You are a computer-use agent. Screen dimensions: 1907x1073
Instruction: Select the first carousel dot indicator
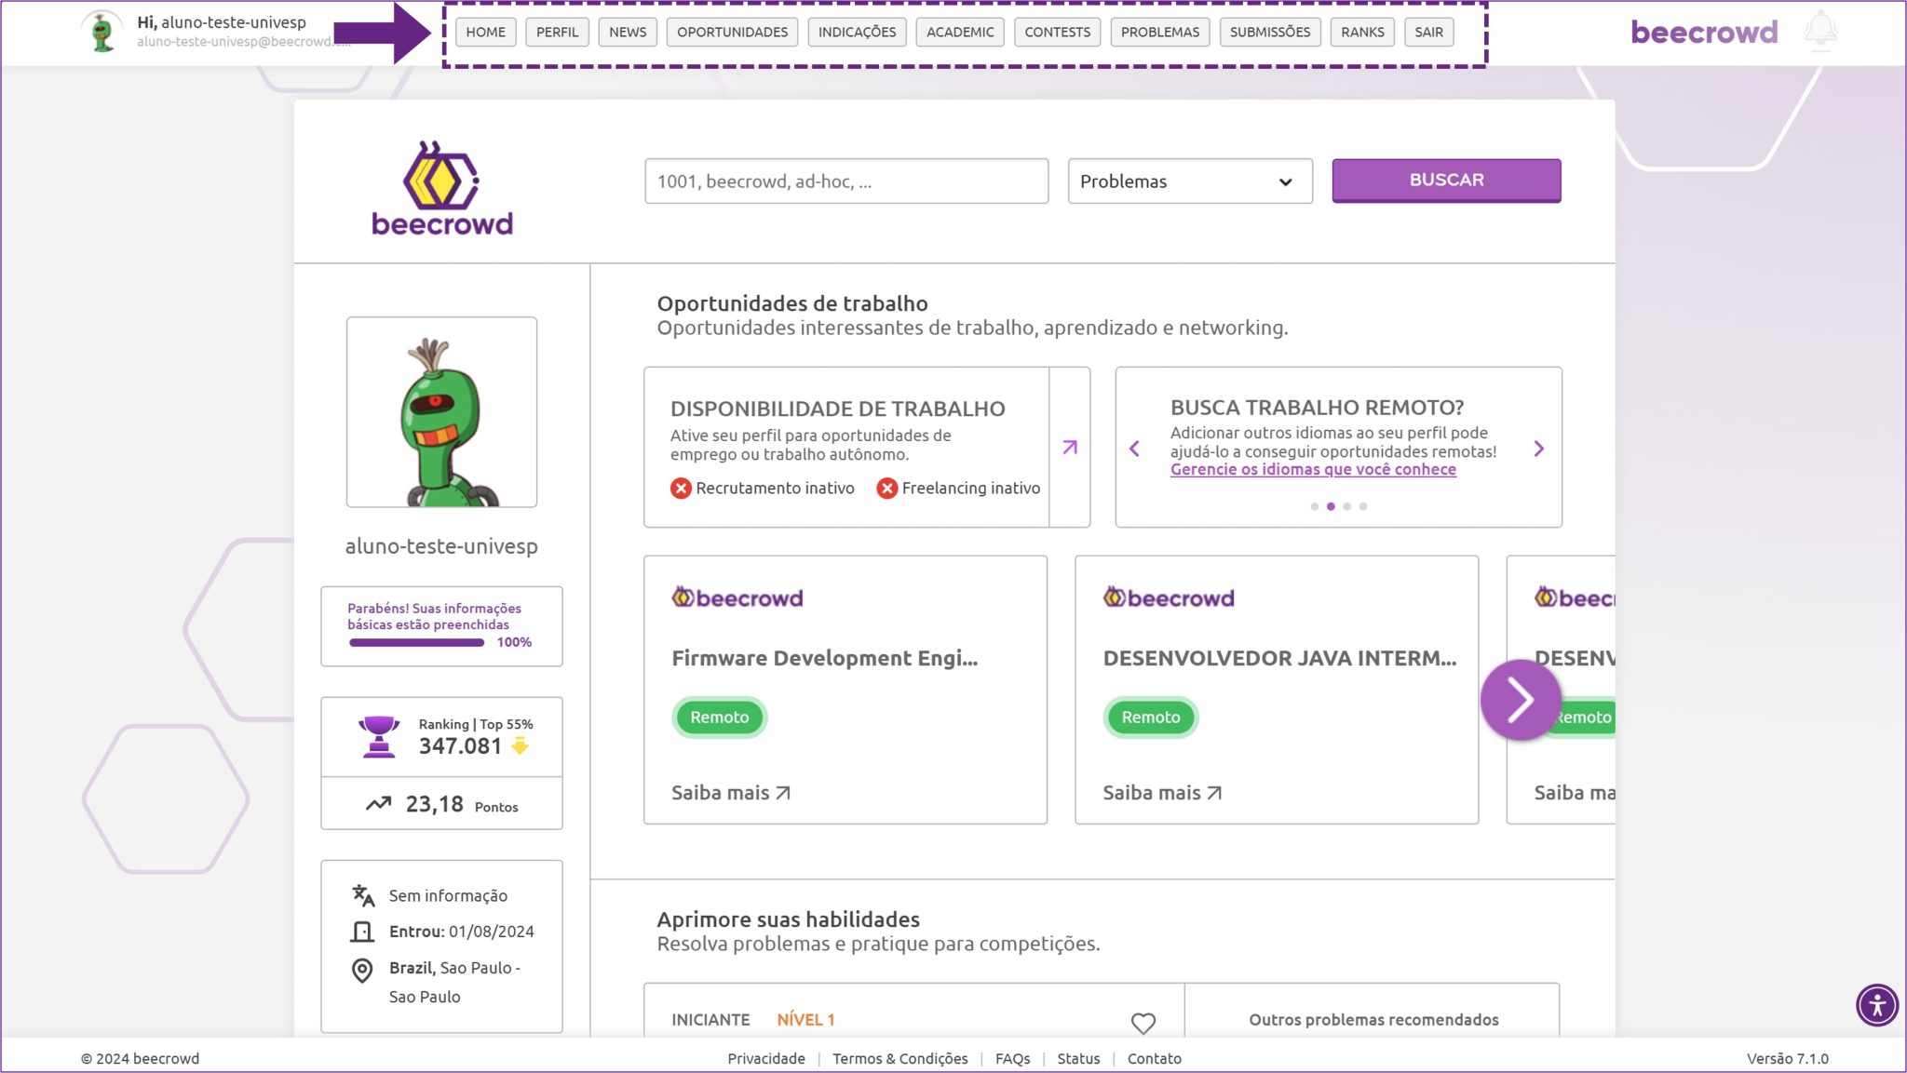click(1314, 506)
